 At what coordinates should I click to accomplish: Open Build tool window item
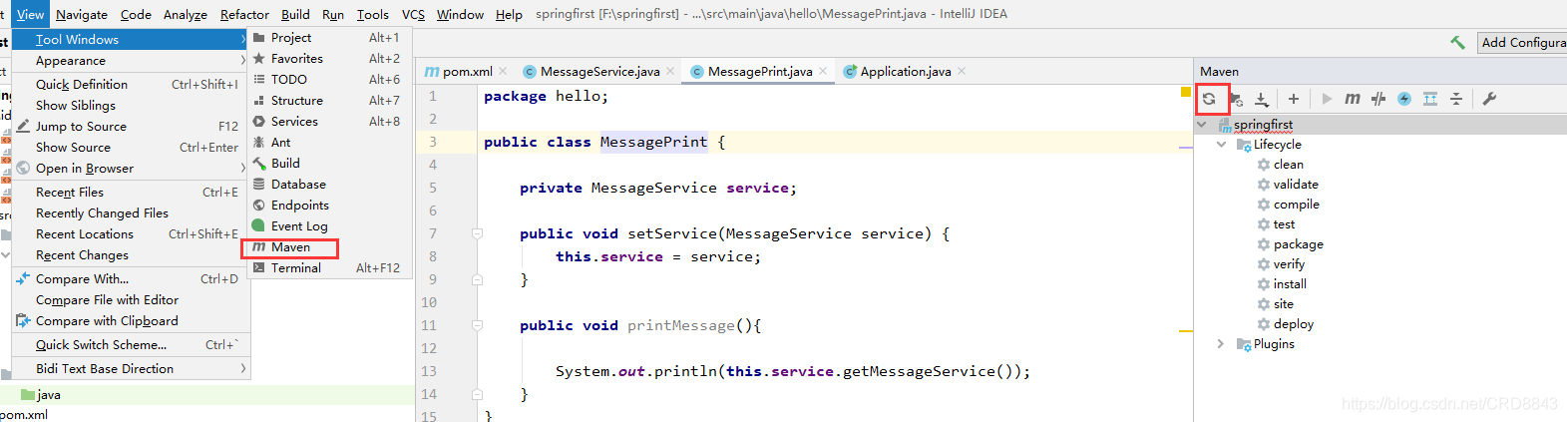[329, 164]
